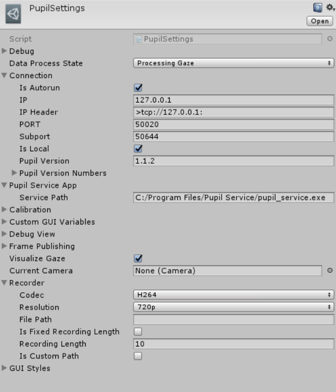Click the Unity asset icon beside PupilSettings
The image size is (336, 392).
(13, 14)
